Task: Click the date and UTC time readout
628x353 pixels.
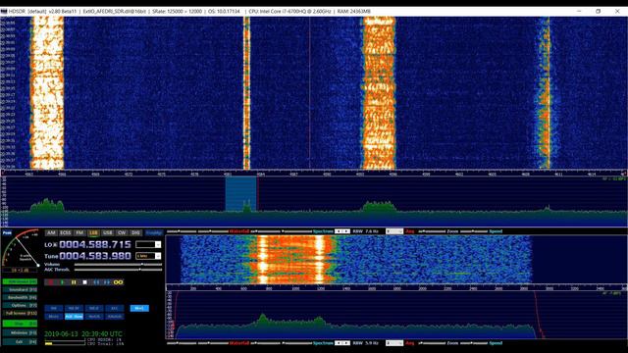Action: [x=83, y=333]
